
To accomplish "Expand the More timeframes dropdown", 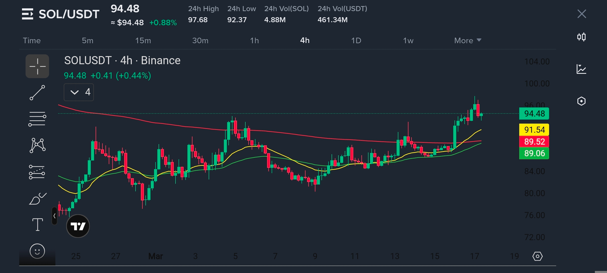I will coord(467,40).
